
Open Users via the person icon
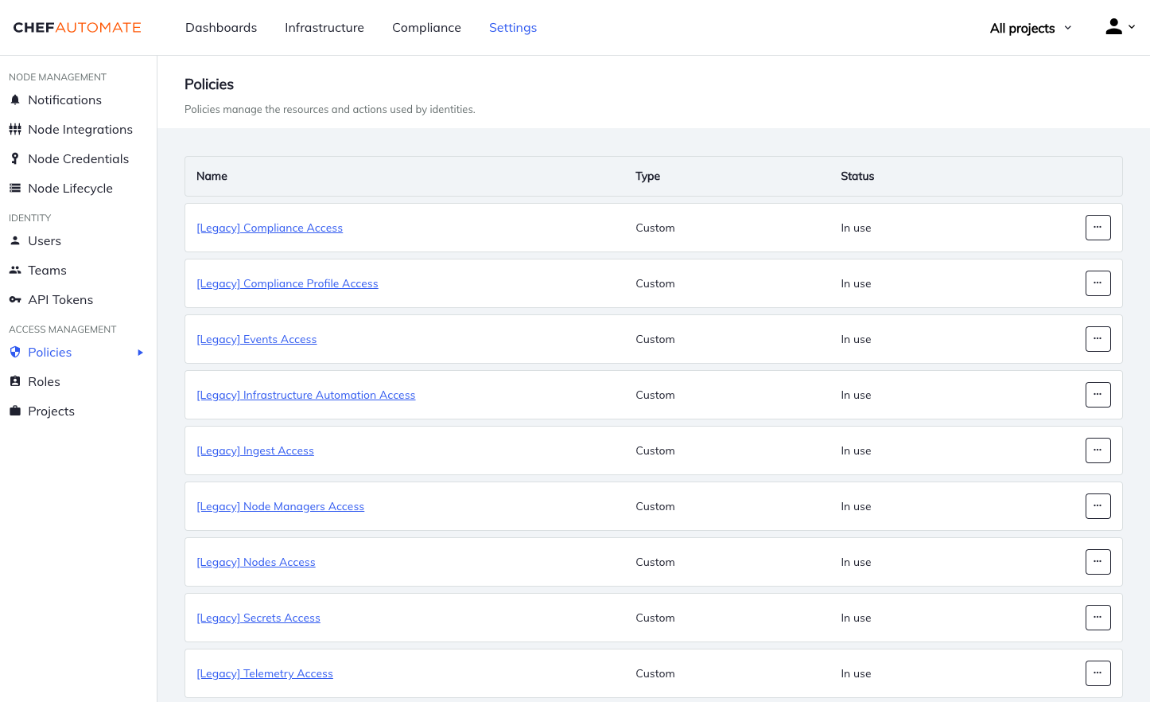click(15, 240)
